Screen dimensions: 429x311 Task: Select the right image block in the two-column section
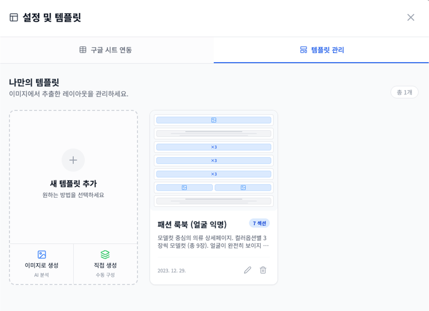click(243, 187)
